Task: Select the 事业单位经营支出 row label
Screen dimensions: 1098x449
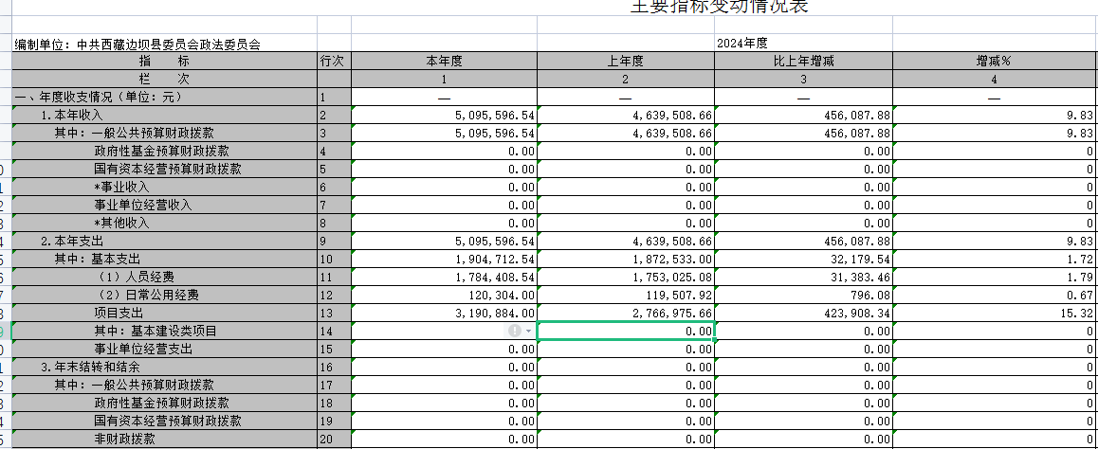Action: 165,349
